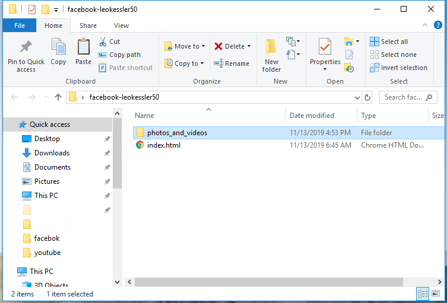
Task: Click the Refresh button beside address bar
Action: click(x=367, y=98)
